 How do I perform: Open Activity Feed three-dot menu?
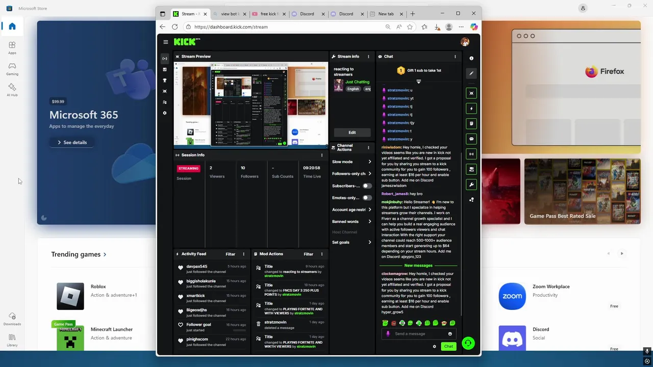(243, 254)
